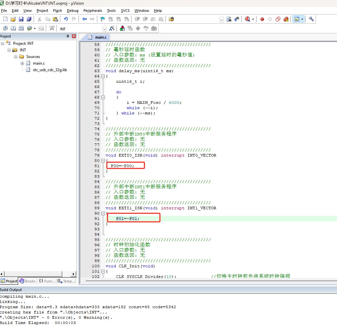Select stc_usb_cdc_32g.lib in project tree

pos(50,70)
